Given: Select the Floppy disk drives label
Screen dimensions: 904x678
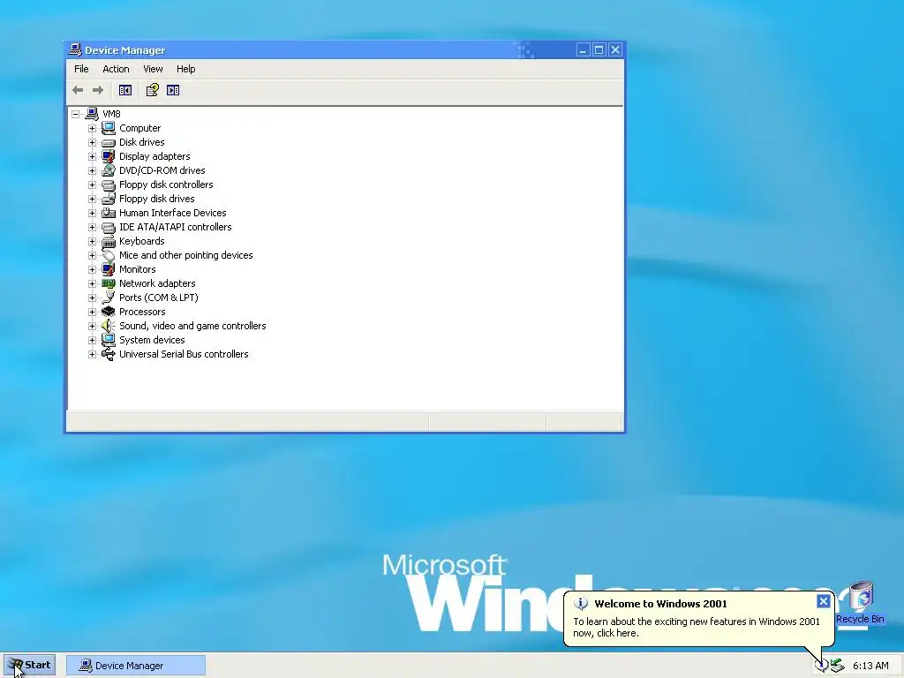Looking at the screenshot, I should pos(157,199).
